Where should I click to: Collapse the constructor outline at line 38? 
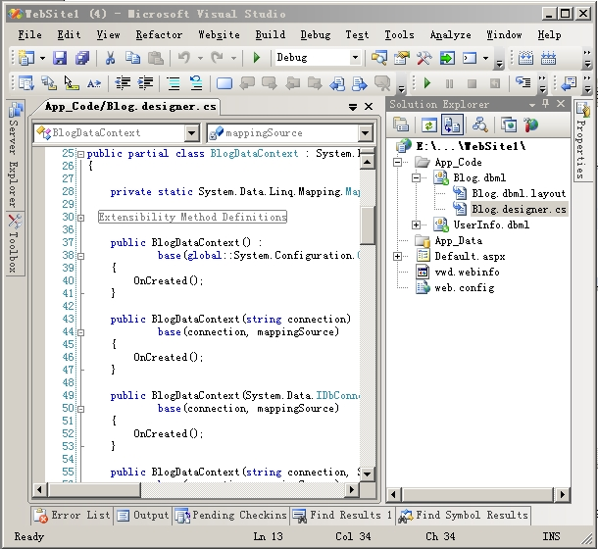tap(80, 256)
